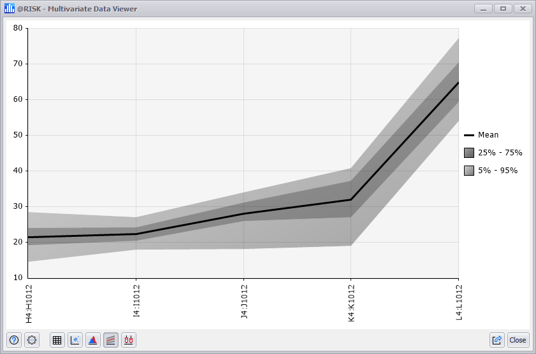Minimize the Multivariate Data Viewer window

tap(484, 9)
